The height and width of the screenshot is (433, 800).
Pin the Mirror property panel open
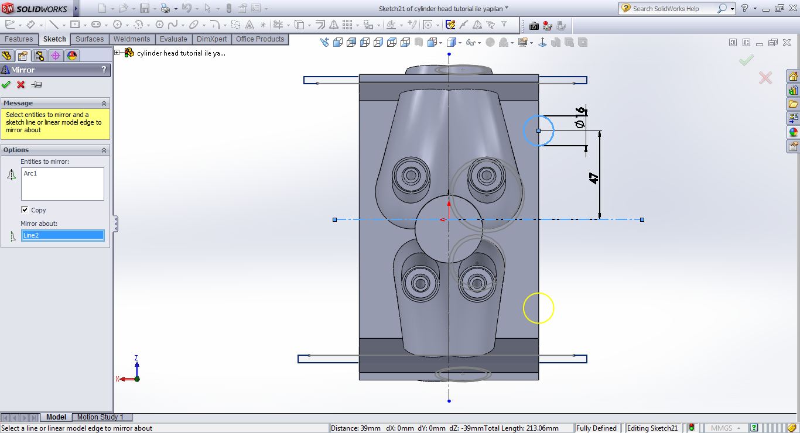click(x=36, y=85)
